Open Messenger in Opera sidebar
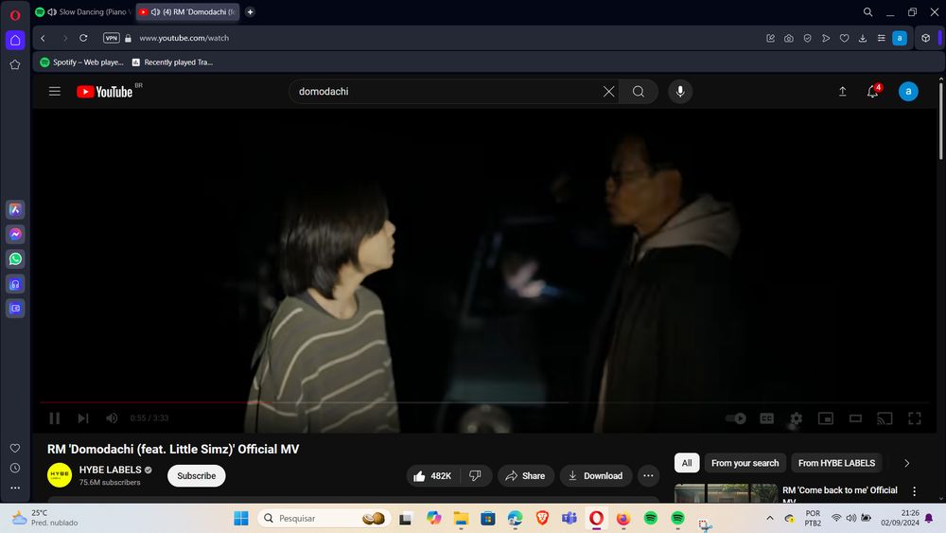Image resolution: width=946 pixels, height=533 pixels. point(15,234)
